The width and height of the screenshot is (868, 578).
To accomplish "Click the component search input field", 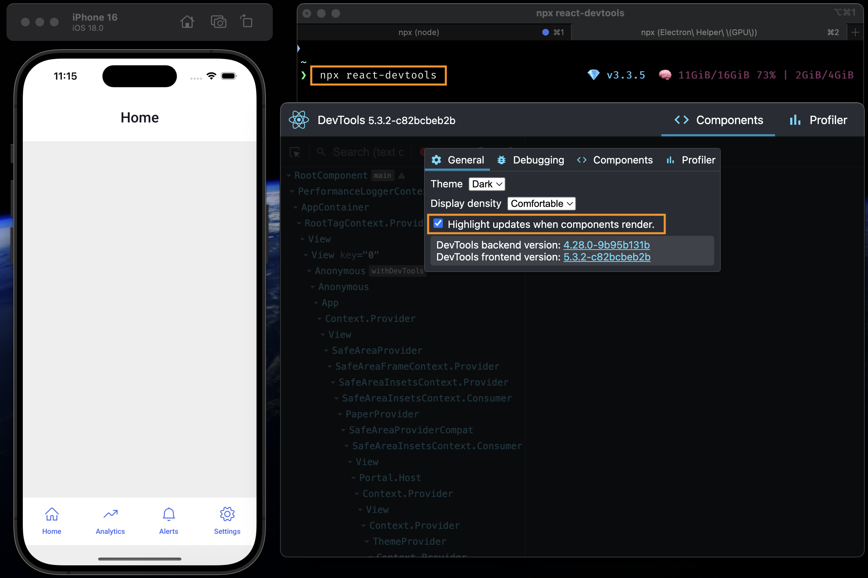I will (x=368, y=152).
